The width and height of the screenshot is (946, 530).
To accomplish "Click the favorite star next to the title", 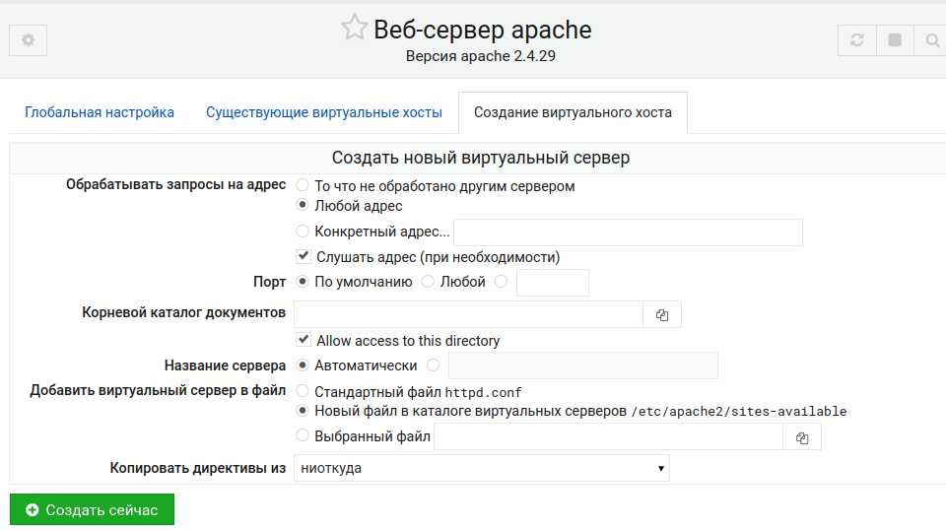I will click(x=354, y=29).
